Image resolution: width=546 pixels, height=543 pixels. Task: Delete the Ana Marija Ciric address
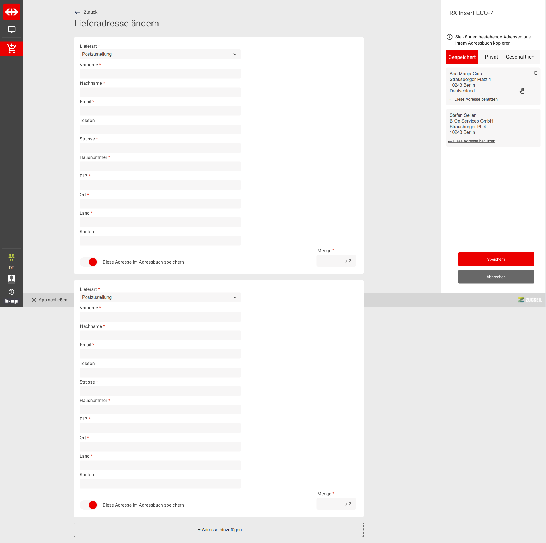click(x=536, y=73)
